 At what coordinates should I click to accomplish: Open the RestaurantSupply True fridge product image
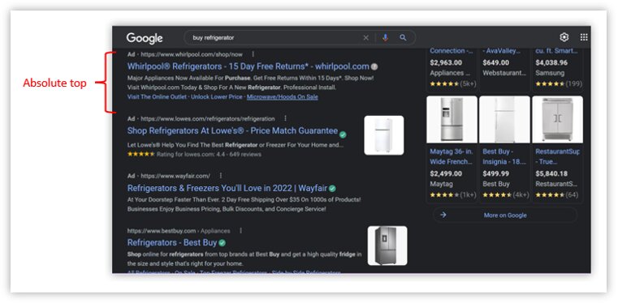point(557,119)
